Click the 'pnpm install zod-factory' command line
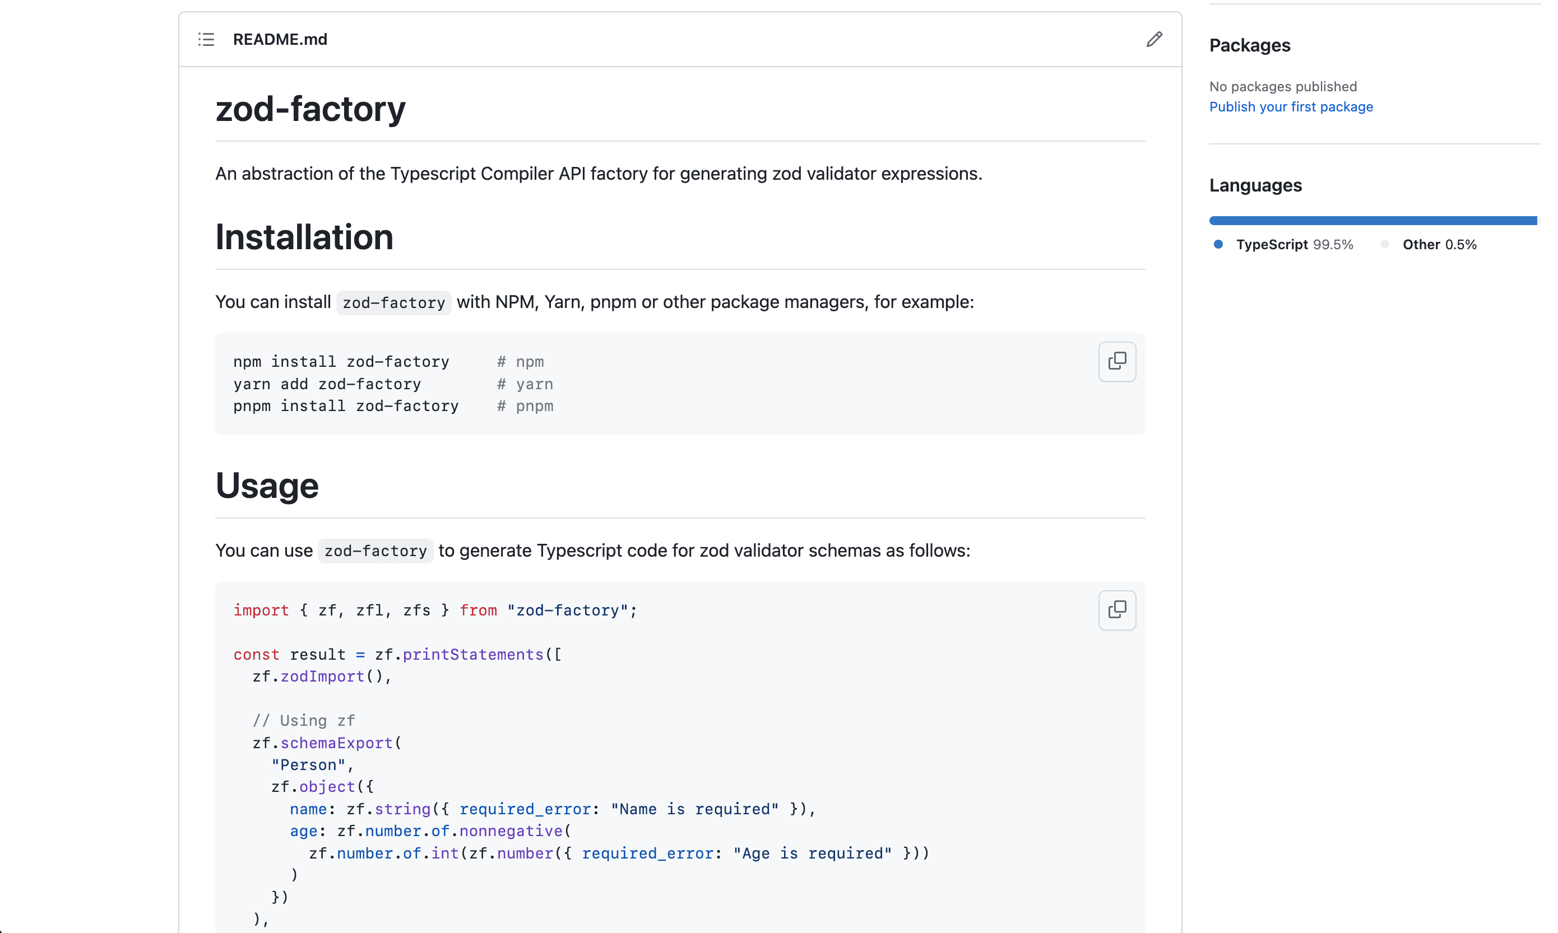This screenshot has height=933, width=1558. click(x=393, y=405)
